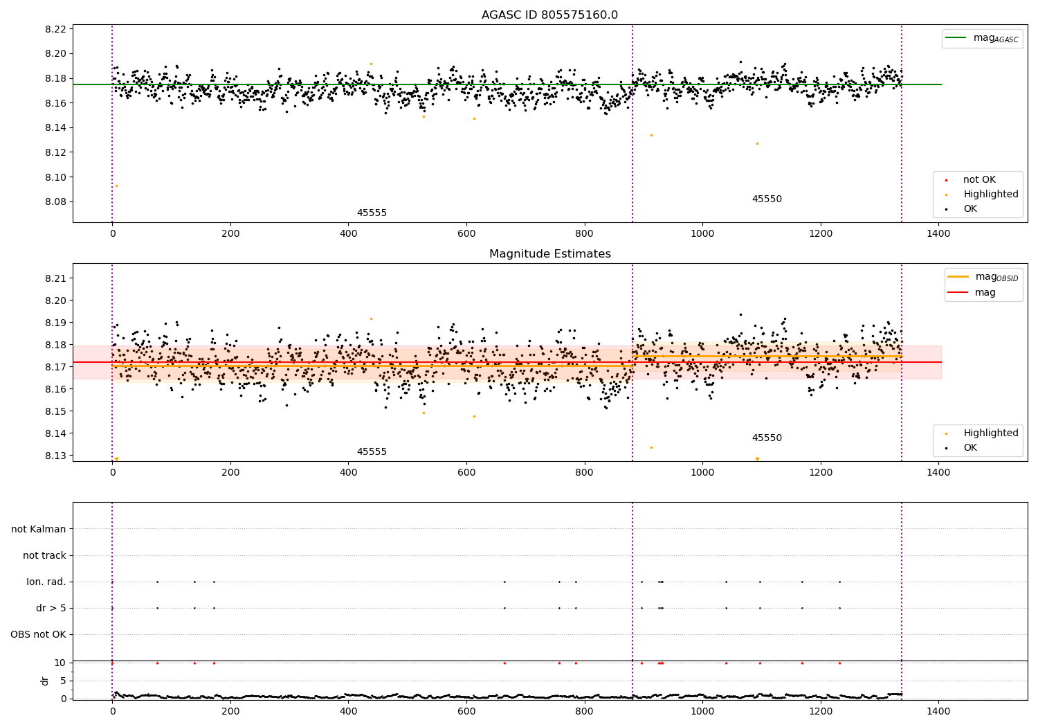Click the 'dr > 5' row label
The image size is (1038, 727).
point(51,609)
